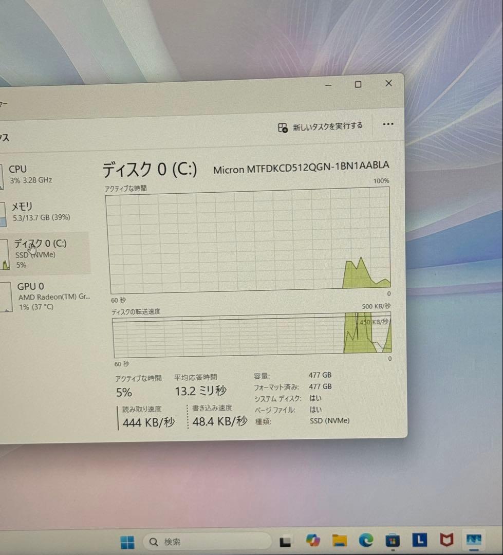Click the disk transfer rate graph

pyautogui.click(x=247, y=334)
